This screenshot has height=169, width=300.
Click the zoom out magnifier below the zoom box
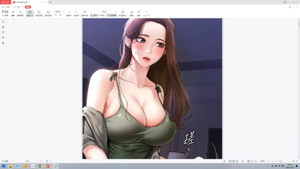pyautogui.click(x=56, y=15)
